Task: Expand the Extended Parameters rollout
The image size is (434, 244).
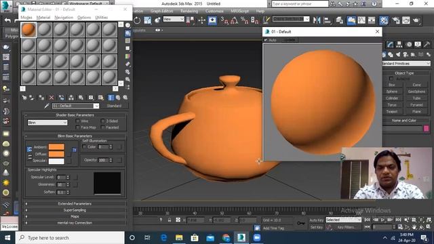Action: [75, 203]
